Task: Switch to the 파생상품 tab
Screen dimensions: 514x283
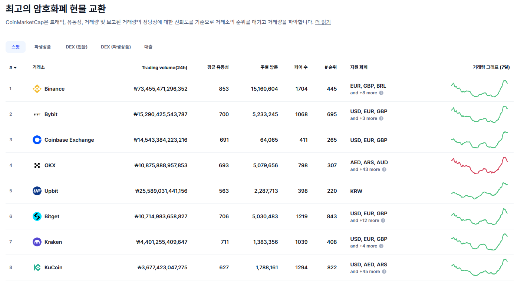Action: 43,47
